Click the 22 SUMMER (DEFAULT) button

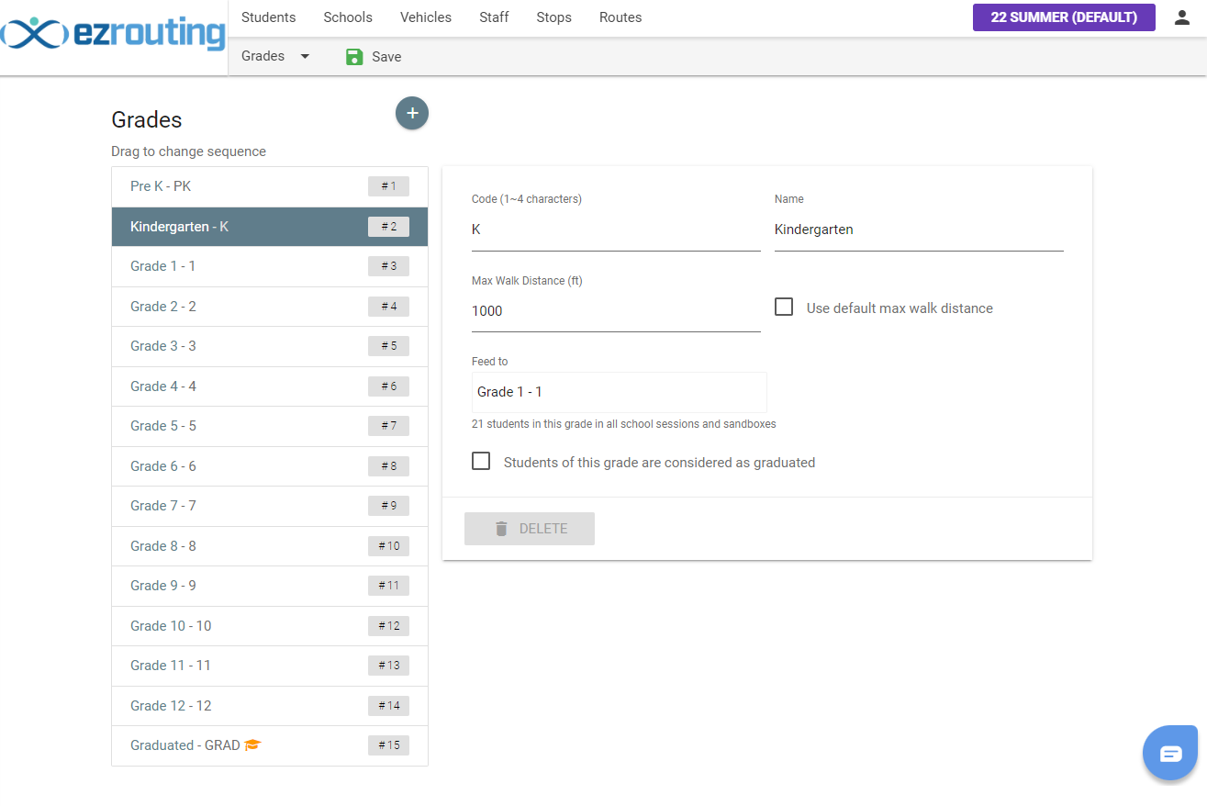click(x=1064, y=17)
